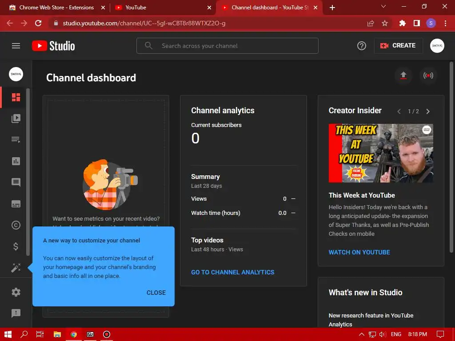
Task: Click the Chrome icon on the taskbar
Action: (x=74, y=334)
